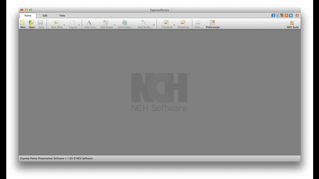Image resolution: width=319 pixels, height=179 pixels.
Task: Minimize the ExpressPoints window
Action: [x=26, y=10]
